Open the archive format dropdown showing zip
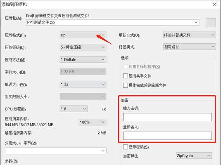This screenshot has height=165, width=221. click(x=83, y=35)
